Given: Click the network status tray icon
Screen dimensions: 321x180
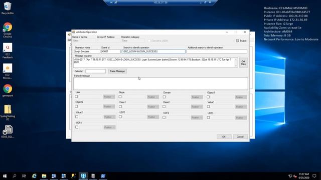Looking at the screenshot, I should pos(290,176).
